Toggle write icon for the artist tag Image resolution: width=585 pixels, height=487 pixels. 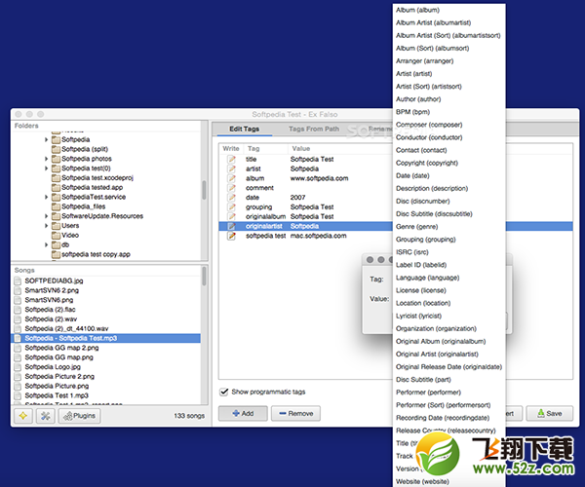232,169
